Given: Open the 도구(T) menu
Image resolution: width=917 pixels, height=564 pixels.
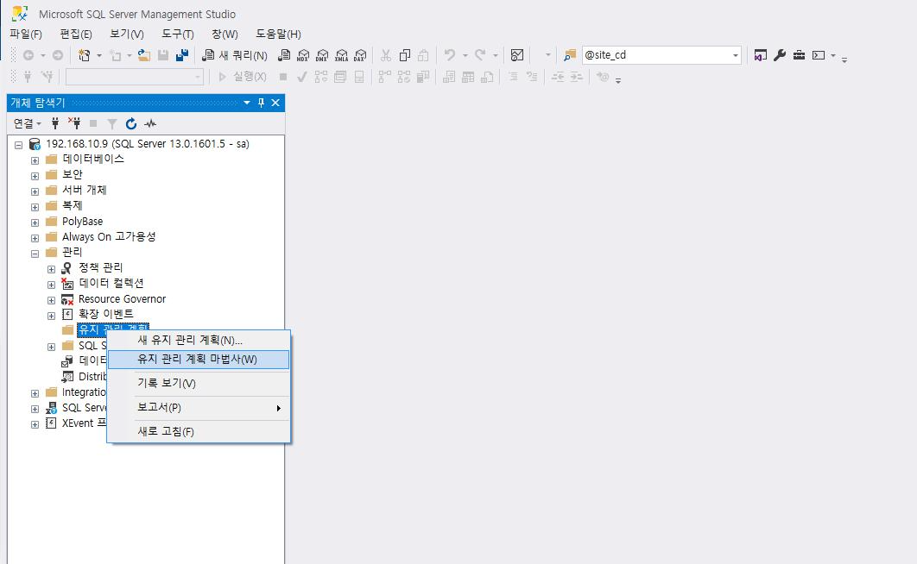Looking at the screenshot, I should (178, 34).
